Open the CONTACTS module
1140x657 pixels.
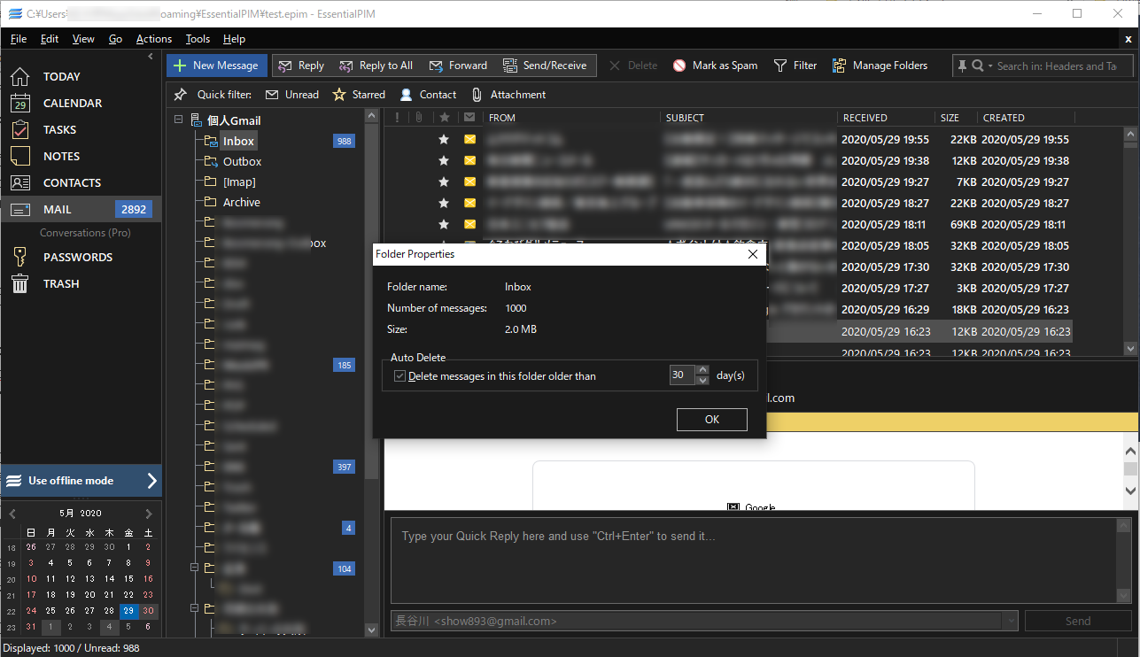72,182
